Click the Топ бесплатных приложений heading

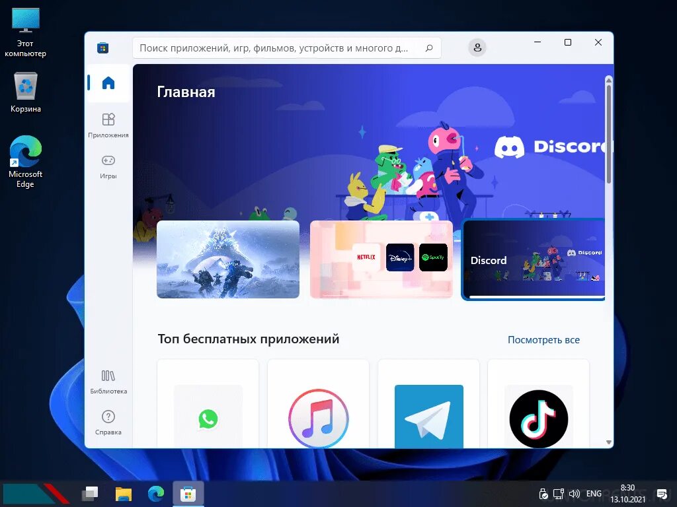(249, 339)
